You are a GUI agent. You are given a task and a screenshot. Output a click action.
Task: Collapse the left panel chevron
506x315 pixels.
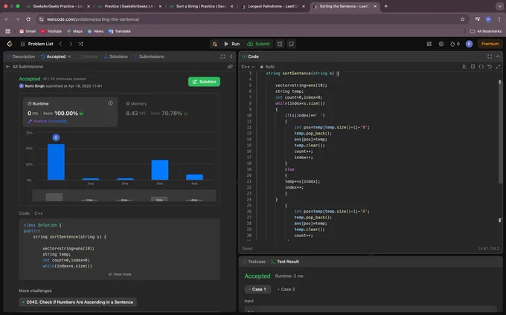coord(231,56)
